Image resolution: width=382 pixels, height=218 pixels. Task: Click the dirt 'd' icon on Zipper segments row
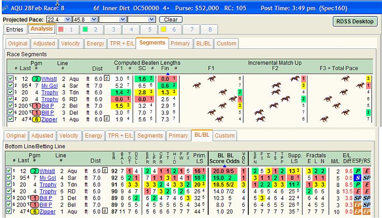[x=107, y=119]
